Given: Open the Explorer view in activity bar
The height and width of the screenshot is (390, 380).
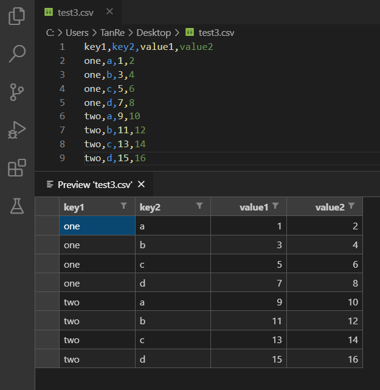Looking at the screenshot, I should pos(16,16).
